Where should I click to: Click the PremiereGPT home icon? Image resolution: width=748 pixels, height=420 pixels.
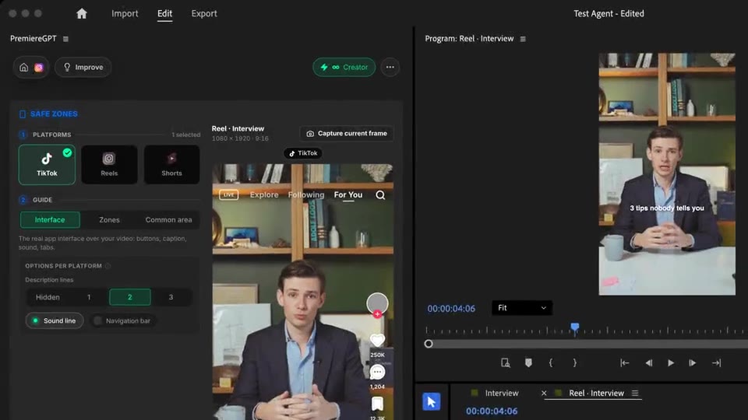[24, 67]
